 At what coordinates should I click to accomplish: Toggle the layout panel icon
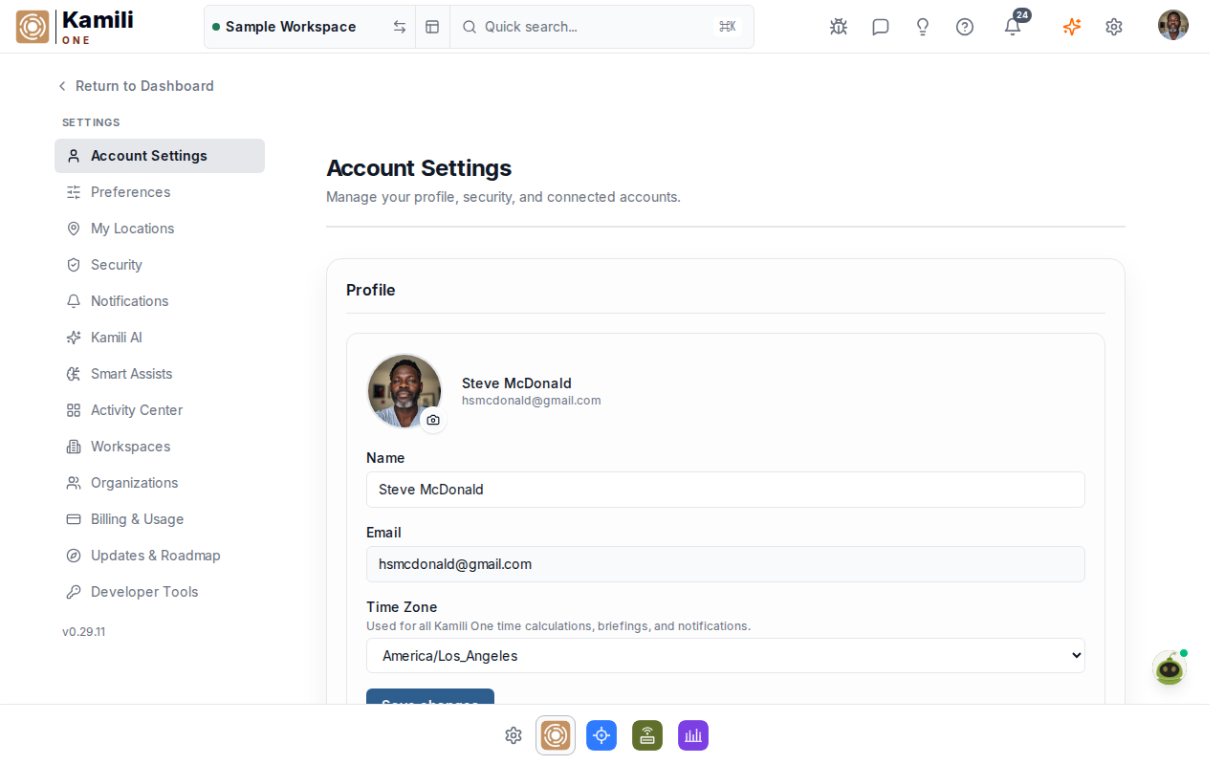[x=432, y=27]
